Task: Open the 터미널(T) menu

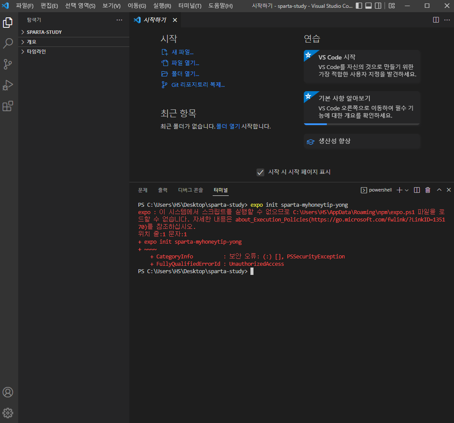Action: (190, 6)
